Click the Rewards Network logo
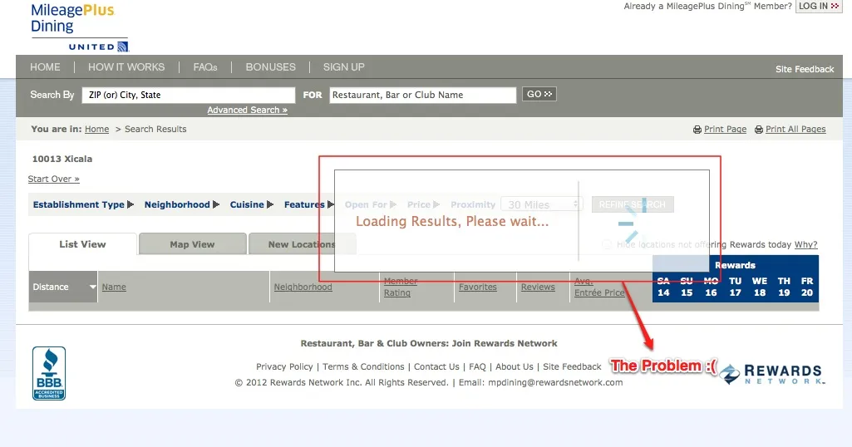The width and height of the screenshot is (852, 447). pyautogui.click(x=773, y=374)
